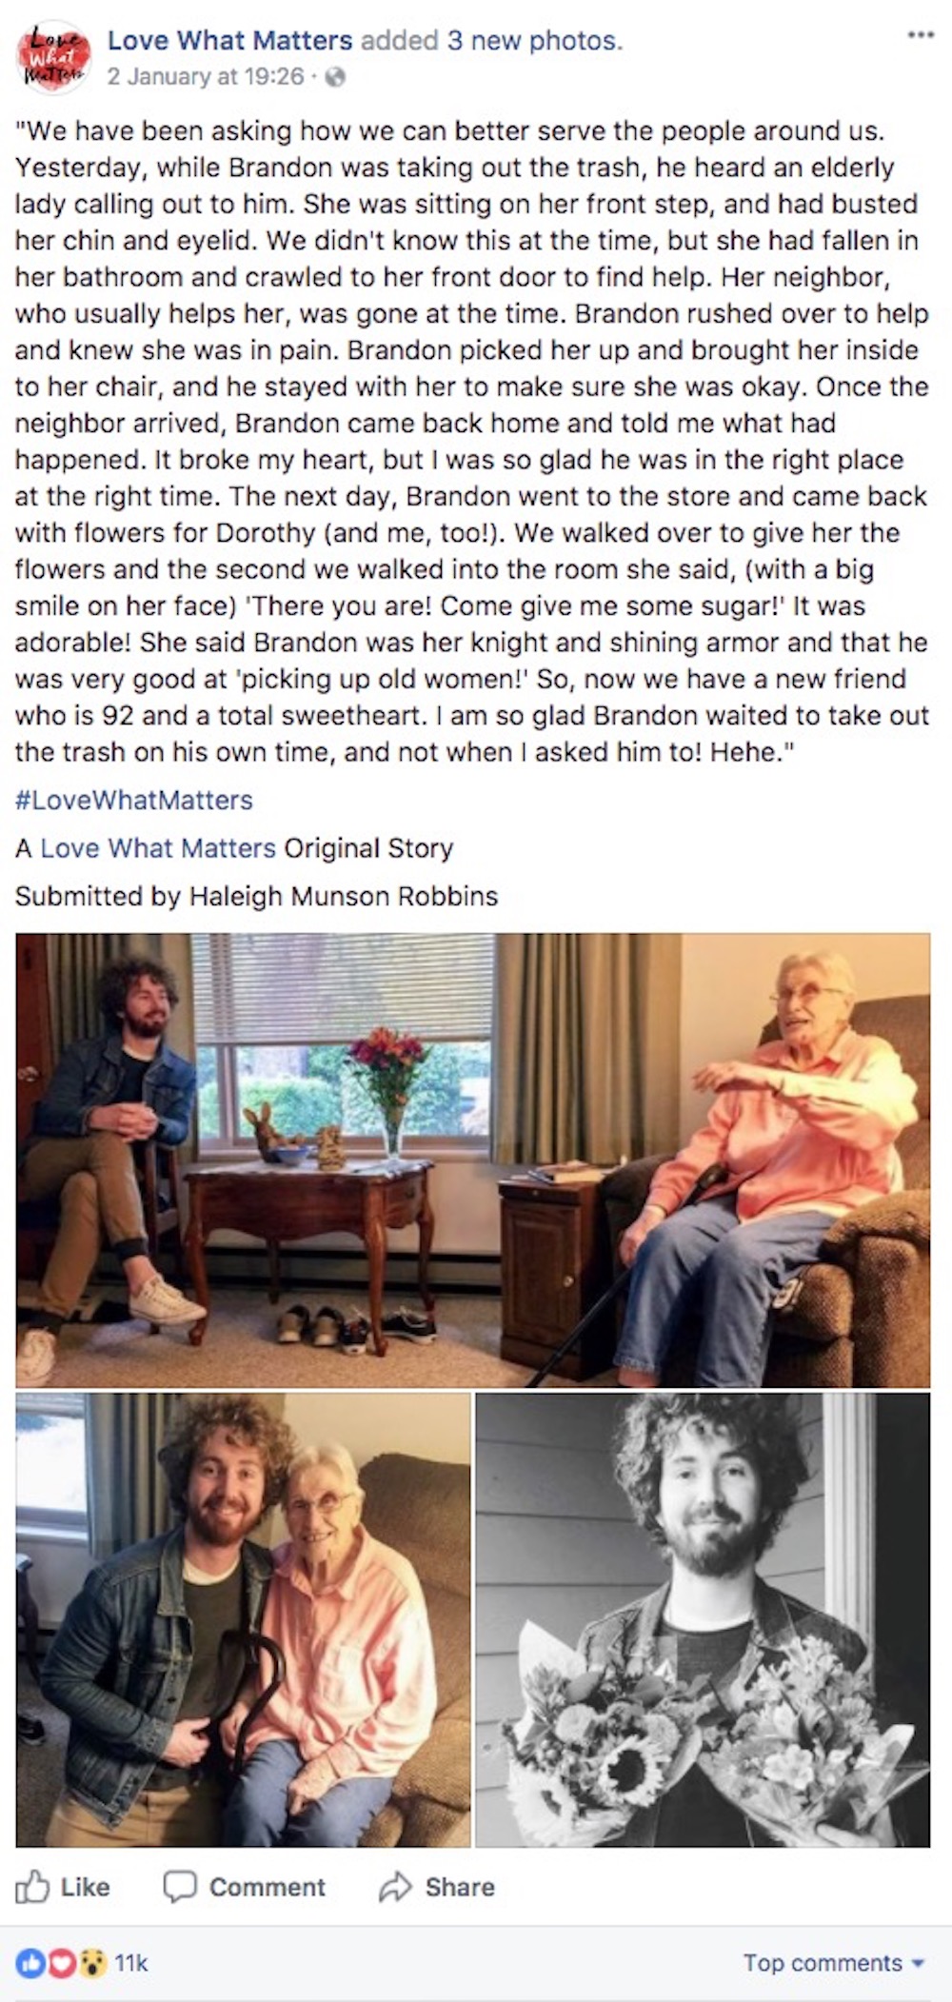The image size is (952, 2002).
Task: Click the globe public audience icon
Action: 335,77
